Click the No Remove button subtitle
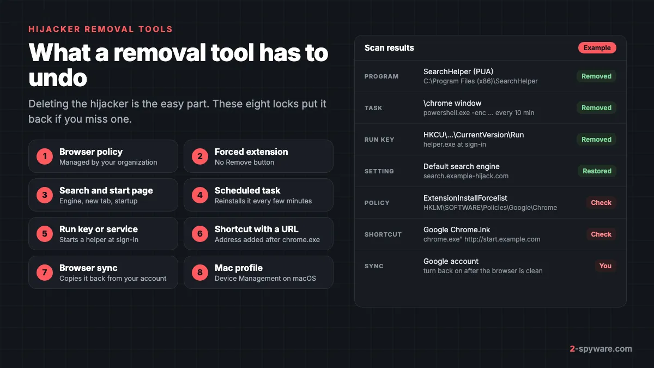Image resolution: width=654 pixels, height=368 pixels. [244, 162]
